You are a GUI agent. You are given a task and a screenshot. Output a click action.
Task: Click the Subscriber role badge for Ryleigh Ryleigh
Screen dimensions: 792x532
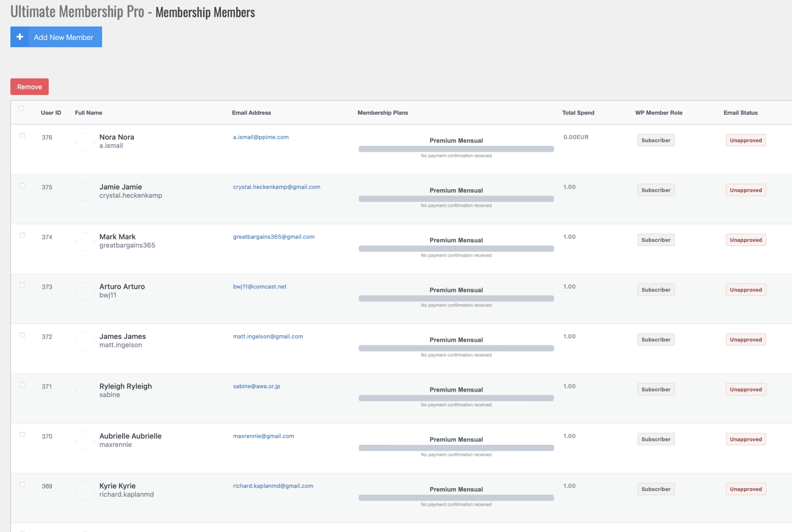pyautogui.click(x=656, y=389)
